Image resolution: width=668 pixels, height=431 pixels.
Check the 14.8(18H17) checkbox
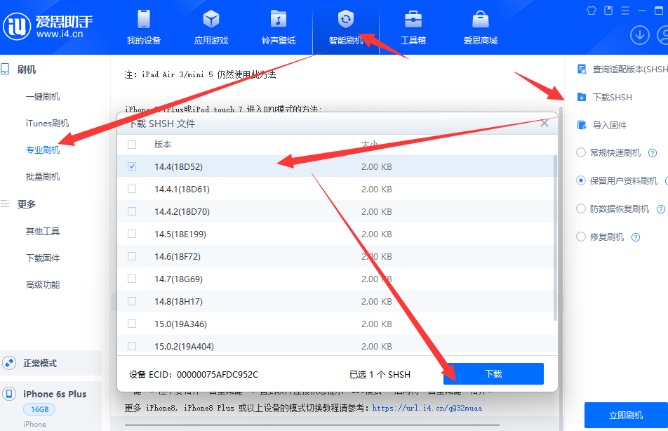pos(132,301)
